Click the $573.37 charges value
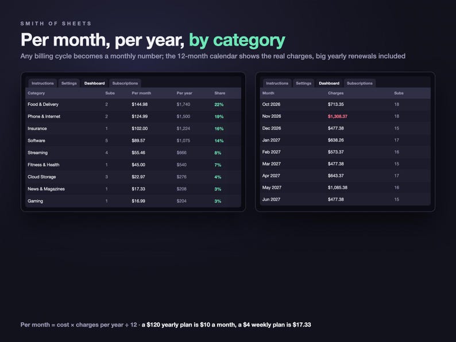This screenshot has height=342, width=456. coord(336,152)
